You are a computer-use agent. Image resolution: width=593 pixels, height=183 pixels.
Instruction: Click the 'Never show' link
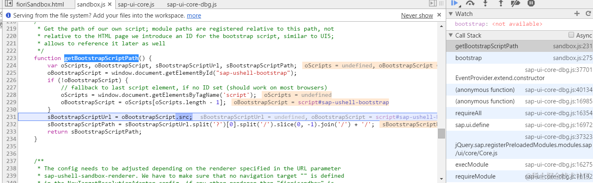coord(417,16)
